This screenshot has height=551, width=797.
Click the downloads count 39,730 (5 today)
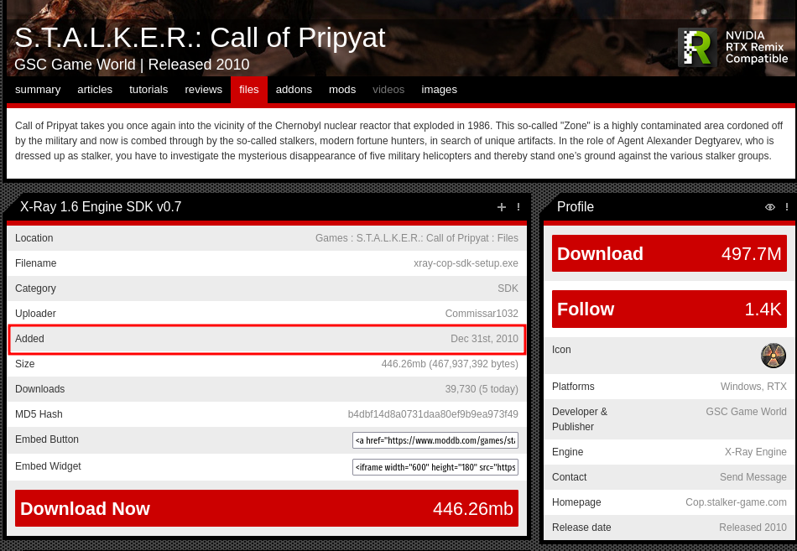click(x=482, y=389)
